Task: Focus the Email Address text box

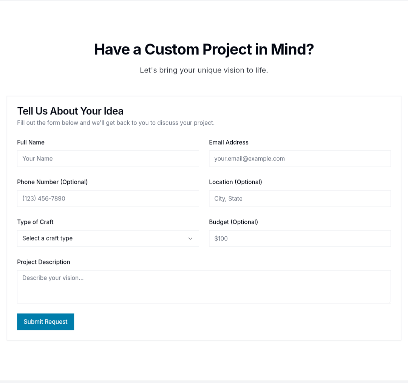Action: (300, 159)
